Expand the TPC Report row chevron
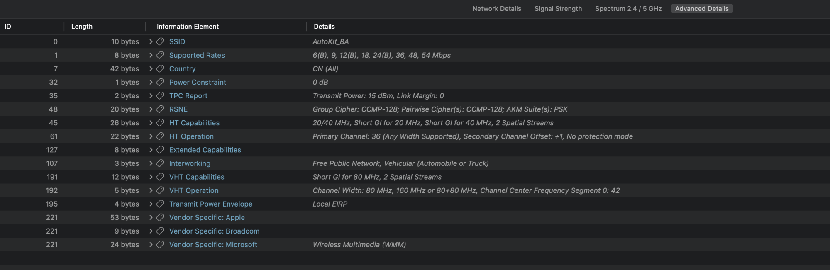Viewport: 830px width, 270px height. tap(151, 96)
